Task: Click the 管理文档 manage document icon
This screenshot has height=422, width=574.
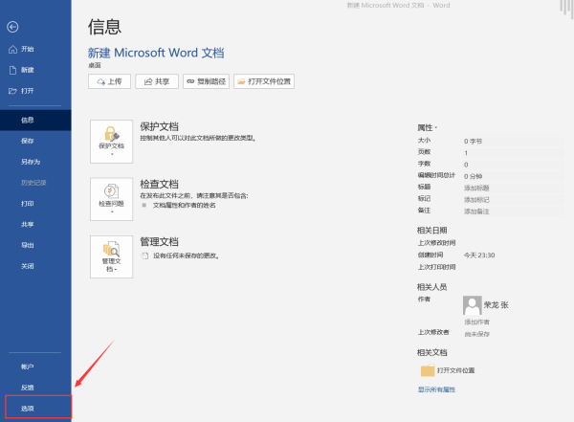Action: click(x=112, y=255)
